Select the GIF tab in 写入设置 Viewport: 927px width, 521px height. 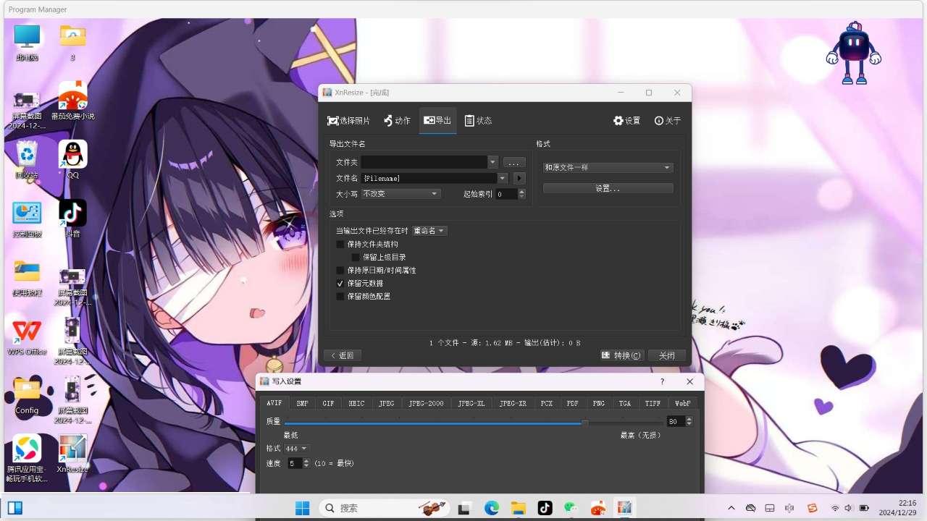[328, 403]
